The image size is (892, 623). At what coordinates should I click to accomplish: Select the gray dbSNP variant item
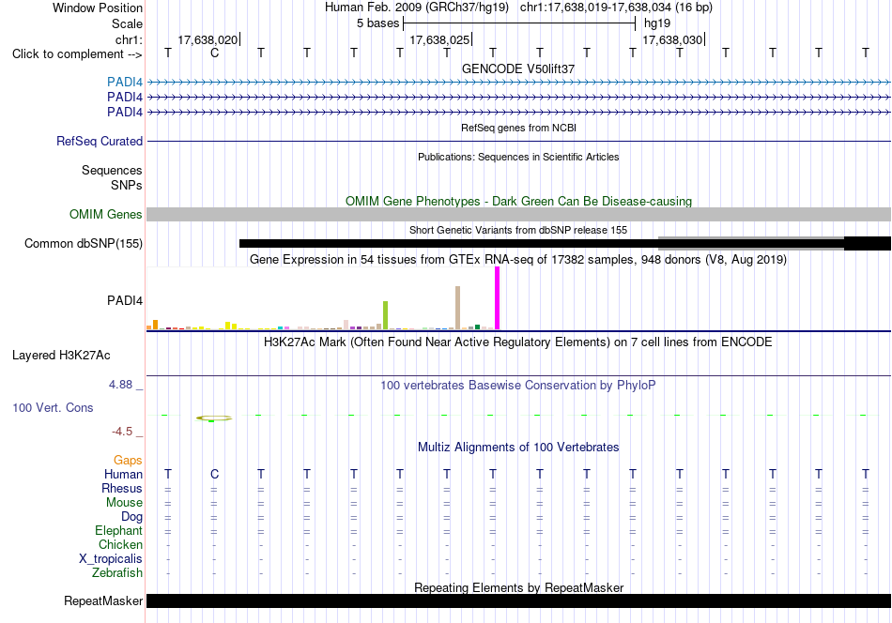(751, 243)
